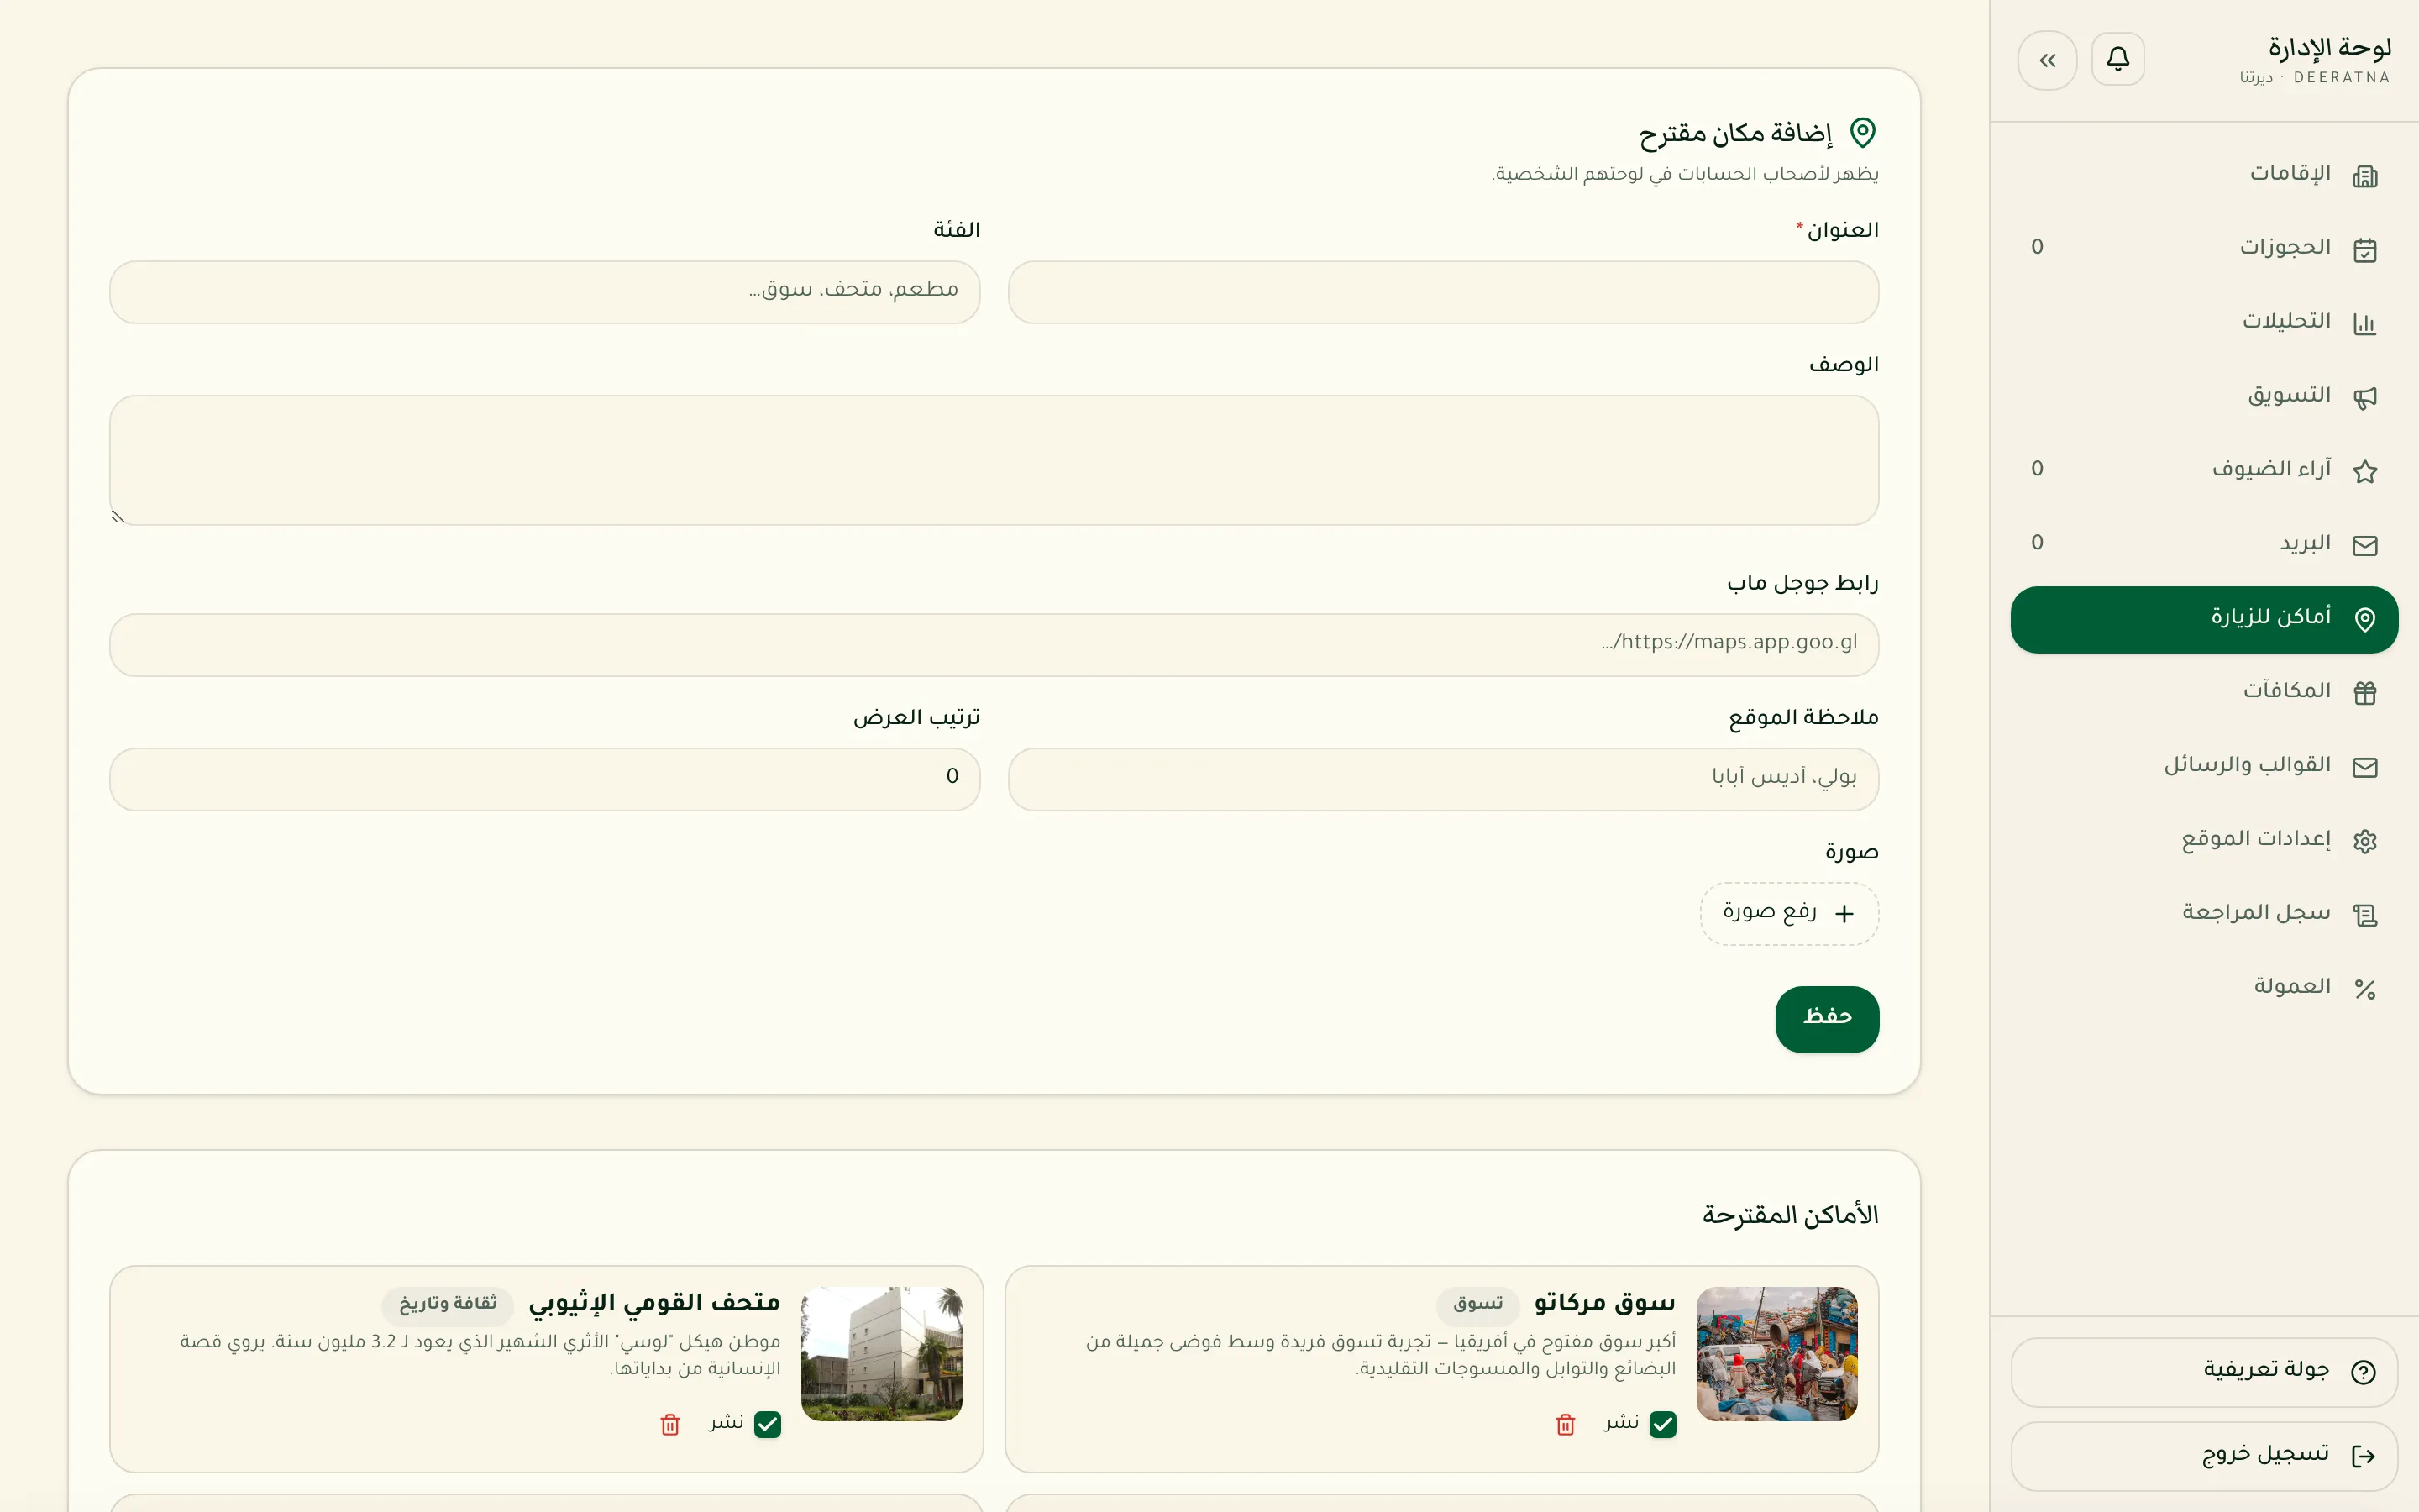The height and width of the screenshot is (1512, 2419).
Task: Click the megaphone icon beside التسويق
Action: point(2364,398)
